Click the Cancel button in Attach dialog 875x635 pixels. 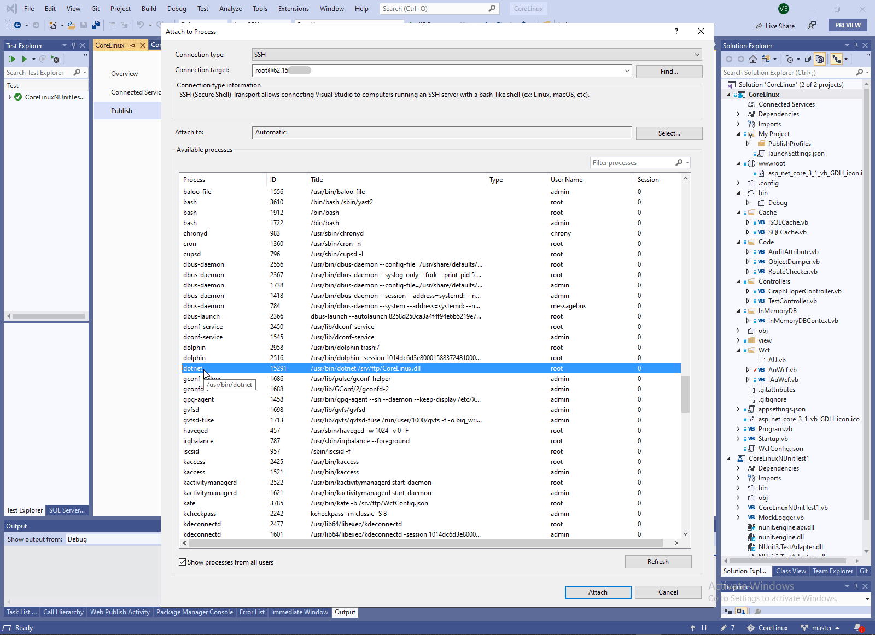(668, 592)
